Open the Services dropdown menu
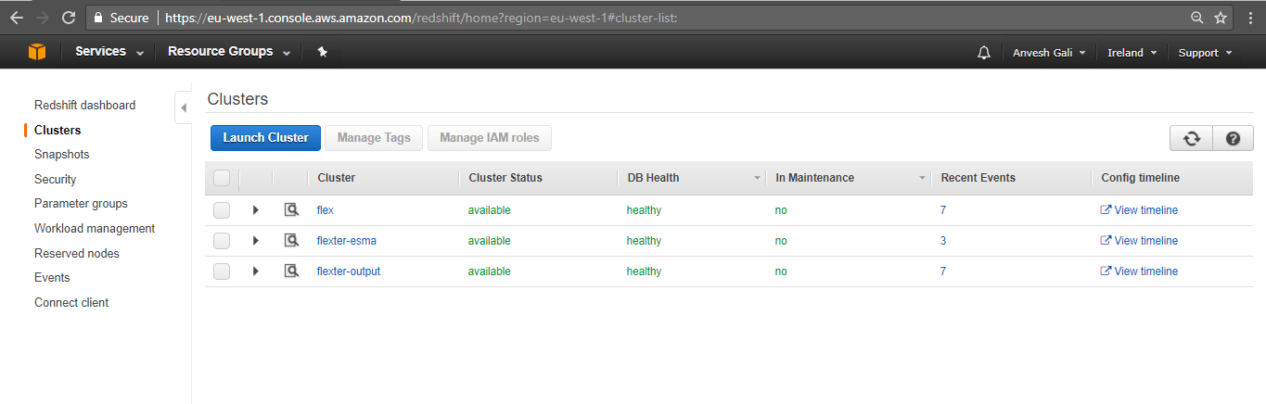 point(109,52)
